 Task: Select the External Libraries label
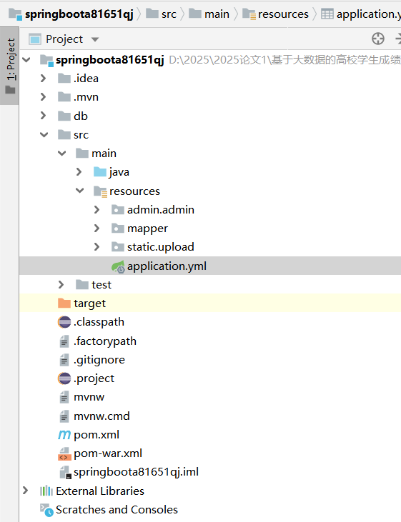coord(100,491)
